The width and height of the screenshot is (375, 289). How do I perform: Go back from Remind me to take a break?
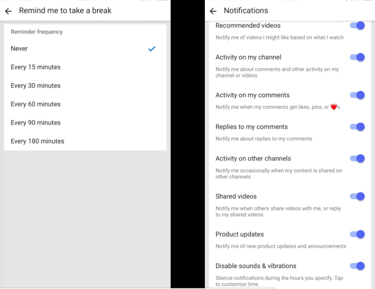pos(8,11)
